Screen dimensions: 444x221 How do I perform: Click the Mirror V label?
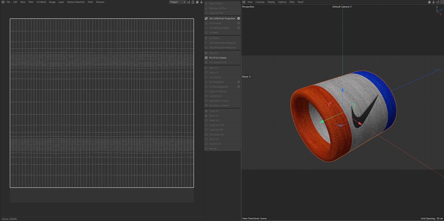coord(214,73)
